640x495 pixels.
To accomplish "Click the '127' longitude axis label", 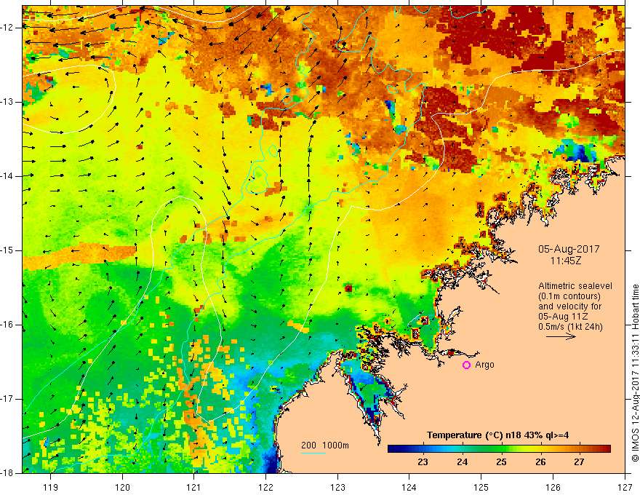I will tap(625, 487).
